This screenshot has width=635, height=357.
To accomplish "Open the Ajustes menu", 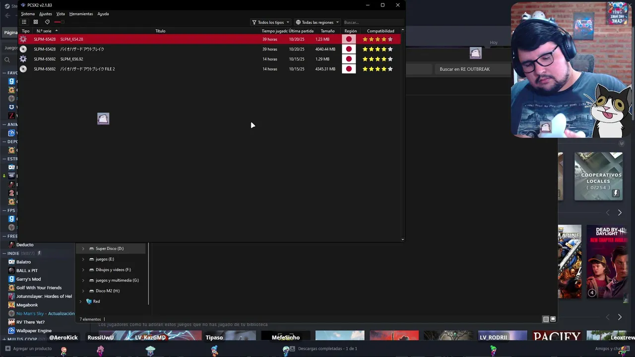I will 46,14.
